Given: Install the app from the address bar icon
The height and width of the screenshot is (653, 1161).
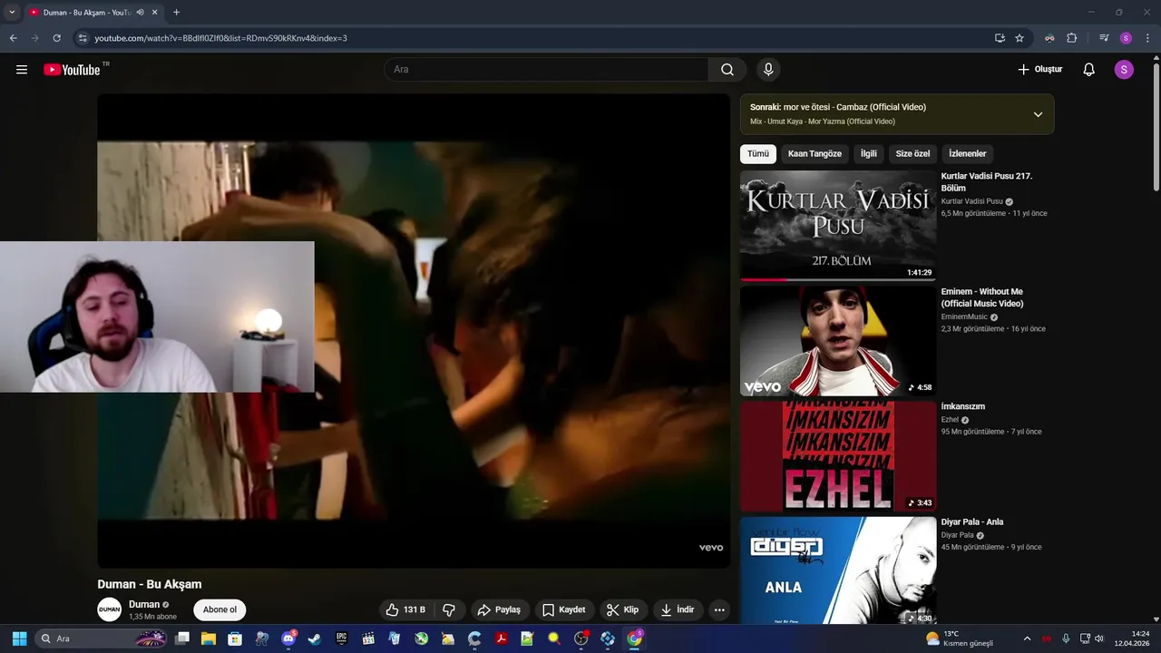Looking at the screenshot, I should tap(1000, 38).
